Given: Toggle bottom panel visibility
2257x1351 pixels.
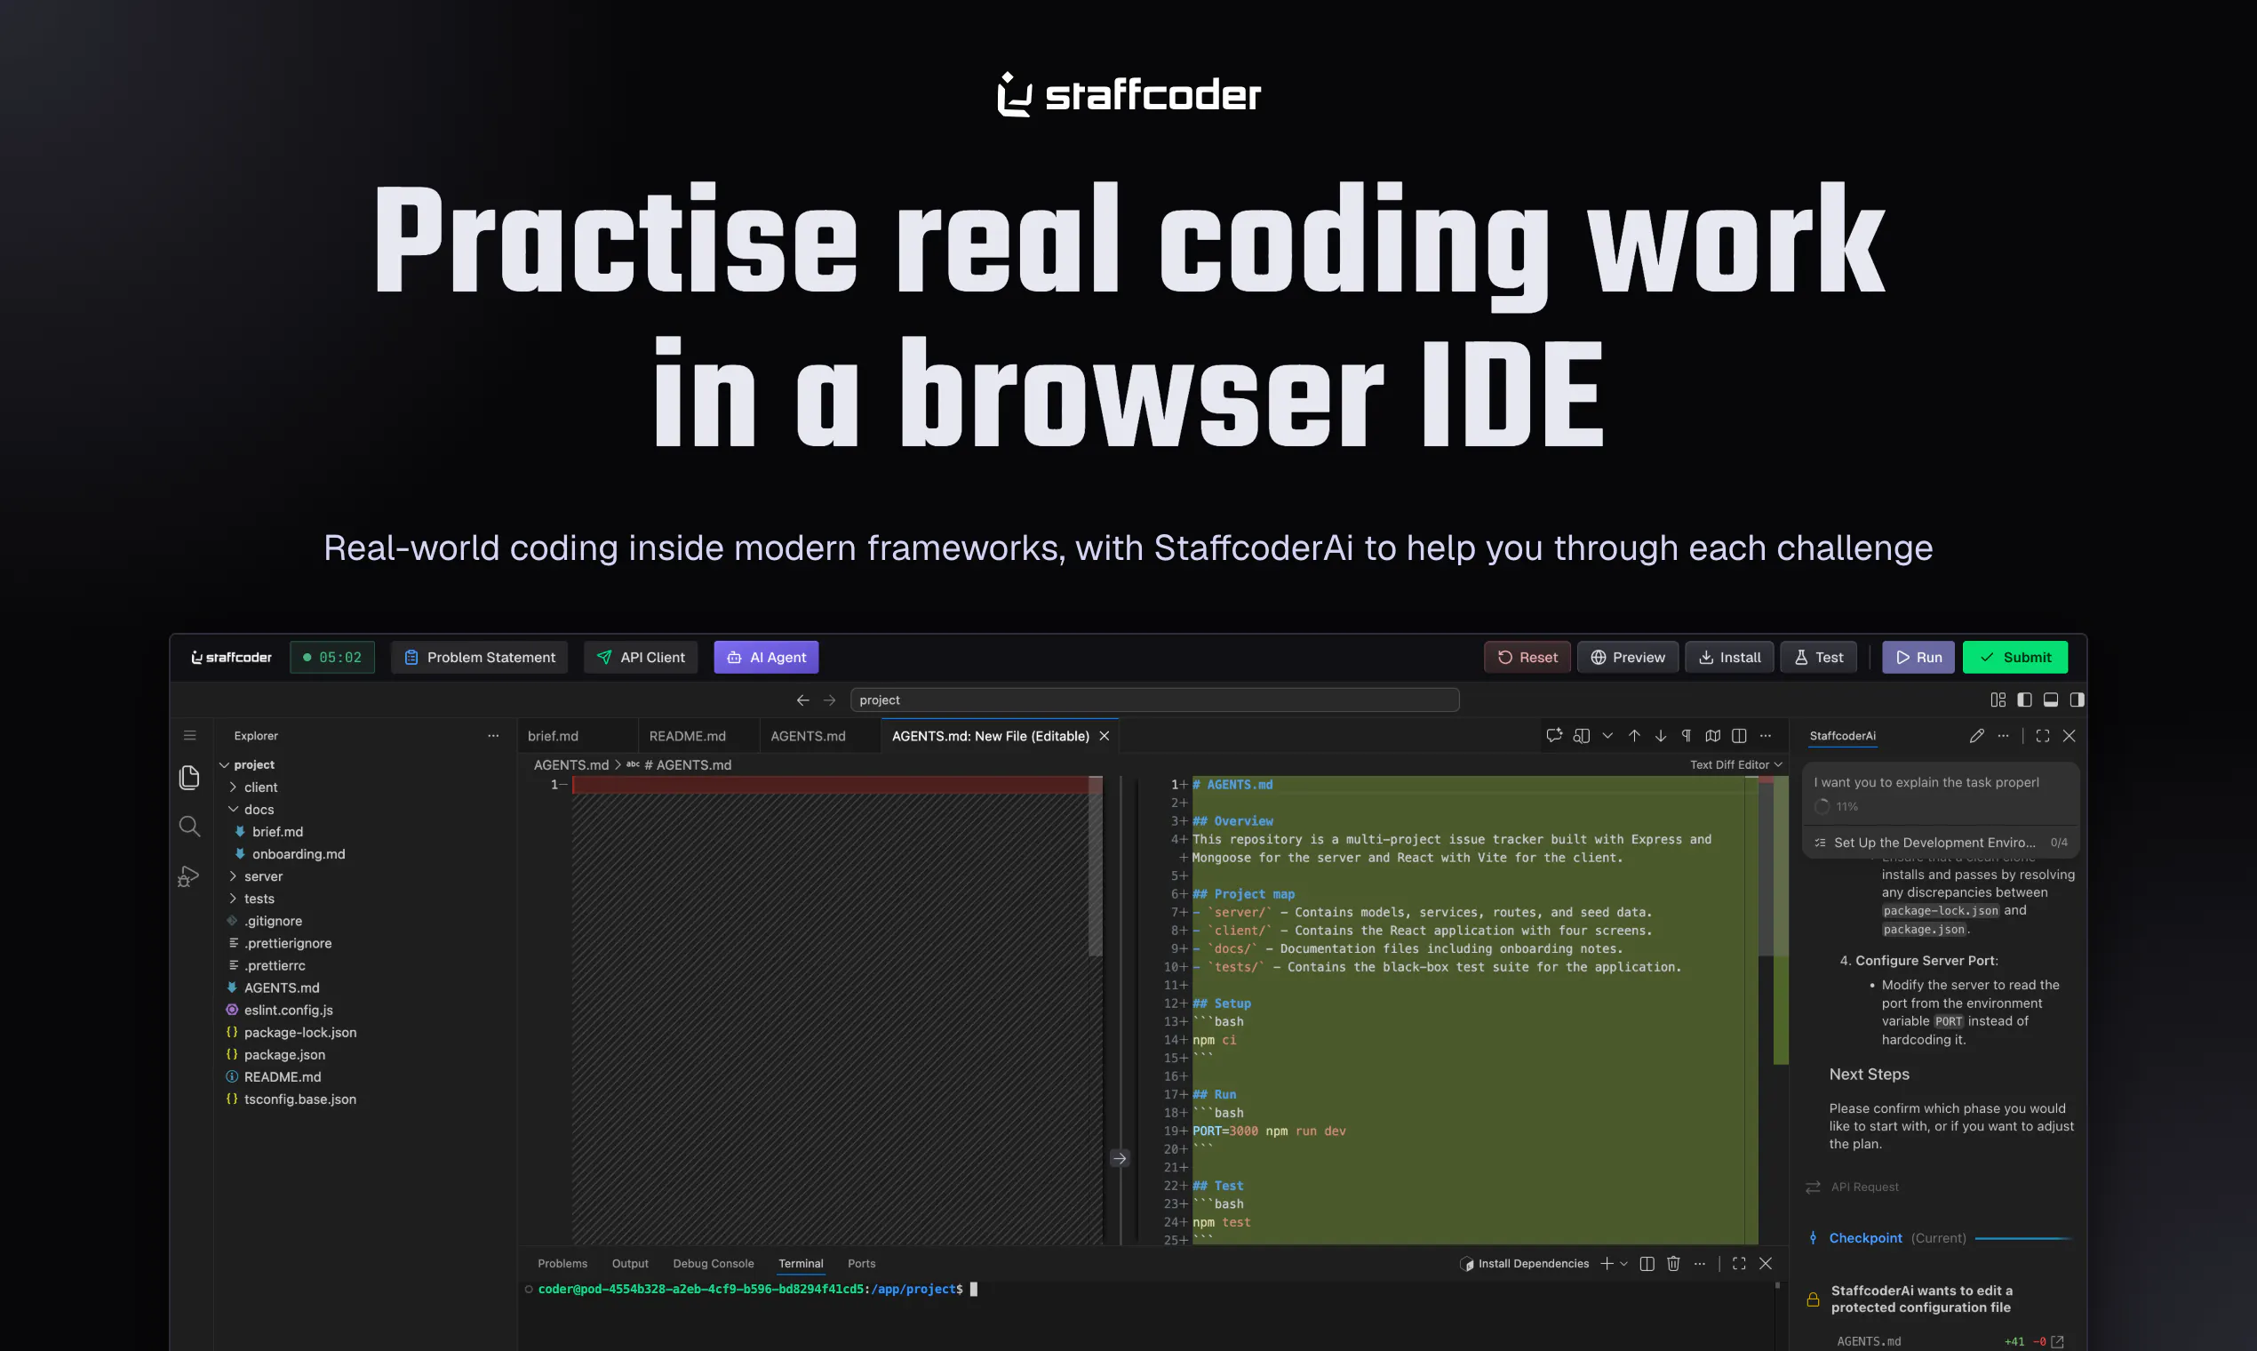Looking at the screenshot, I should coord(2052,700).
